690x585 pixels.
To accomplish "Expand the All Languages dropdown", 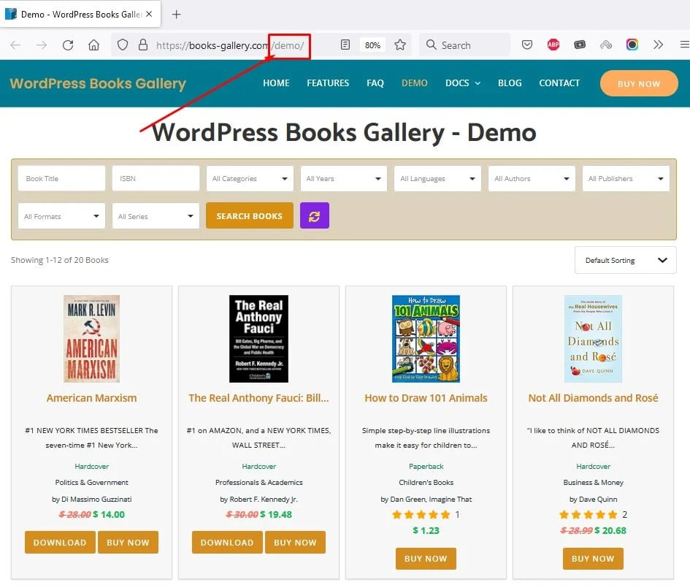I will [x=437, y=178].
